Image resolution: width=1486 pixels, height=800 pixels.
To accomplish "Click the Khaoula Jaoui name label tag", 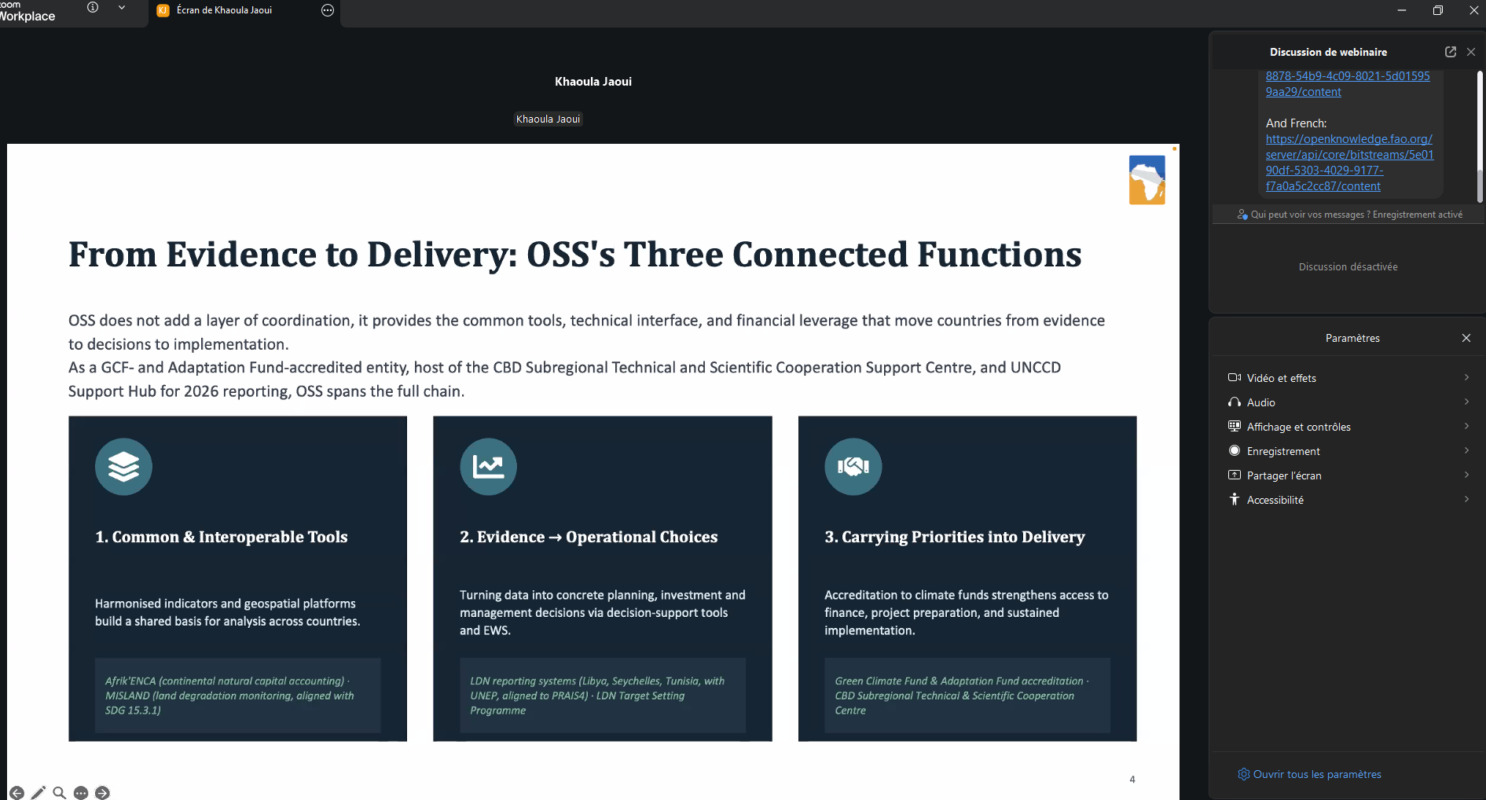I will coord(548,119).
